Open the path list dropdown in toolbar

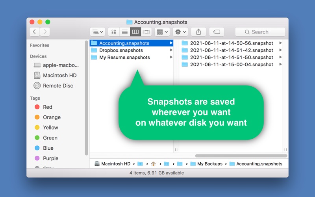click(97, 32)
